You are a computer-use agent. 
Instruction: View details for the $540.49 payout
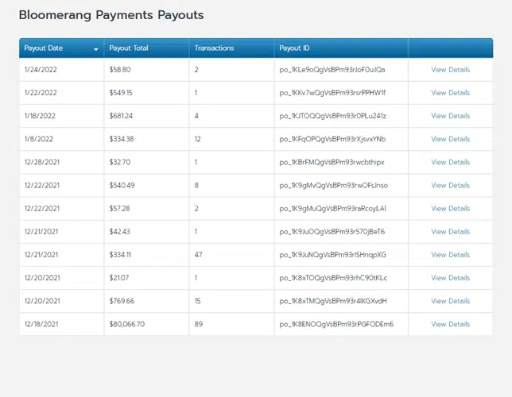pos(450,185)
